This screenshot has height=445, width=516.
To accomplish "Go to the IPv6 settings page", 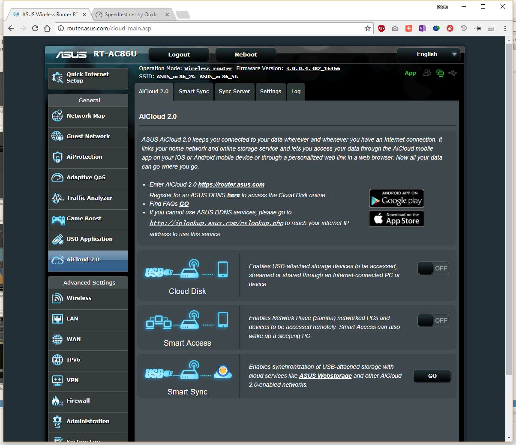I will [x=88, y=360].
